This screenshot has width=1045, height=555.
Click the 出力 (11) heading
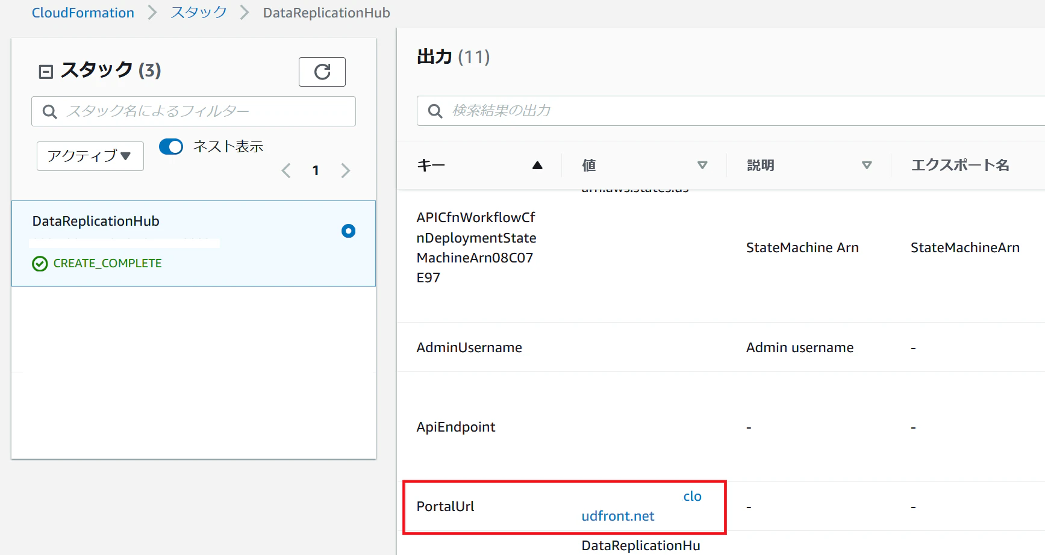[x=454, y=57]
